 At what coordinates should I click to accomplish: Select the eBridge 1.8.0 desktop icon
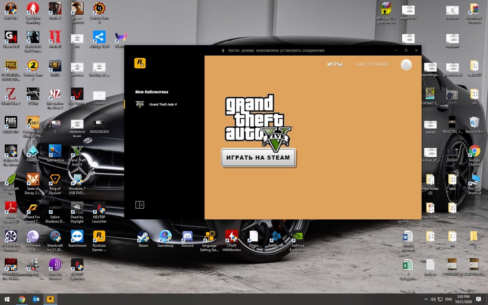point(99,40)
